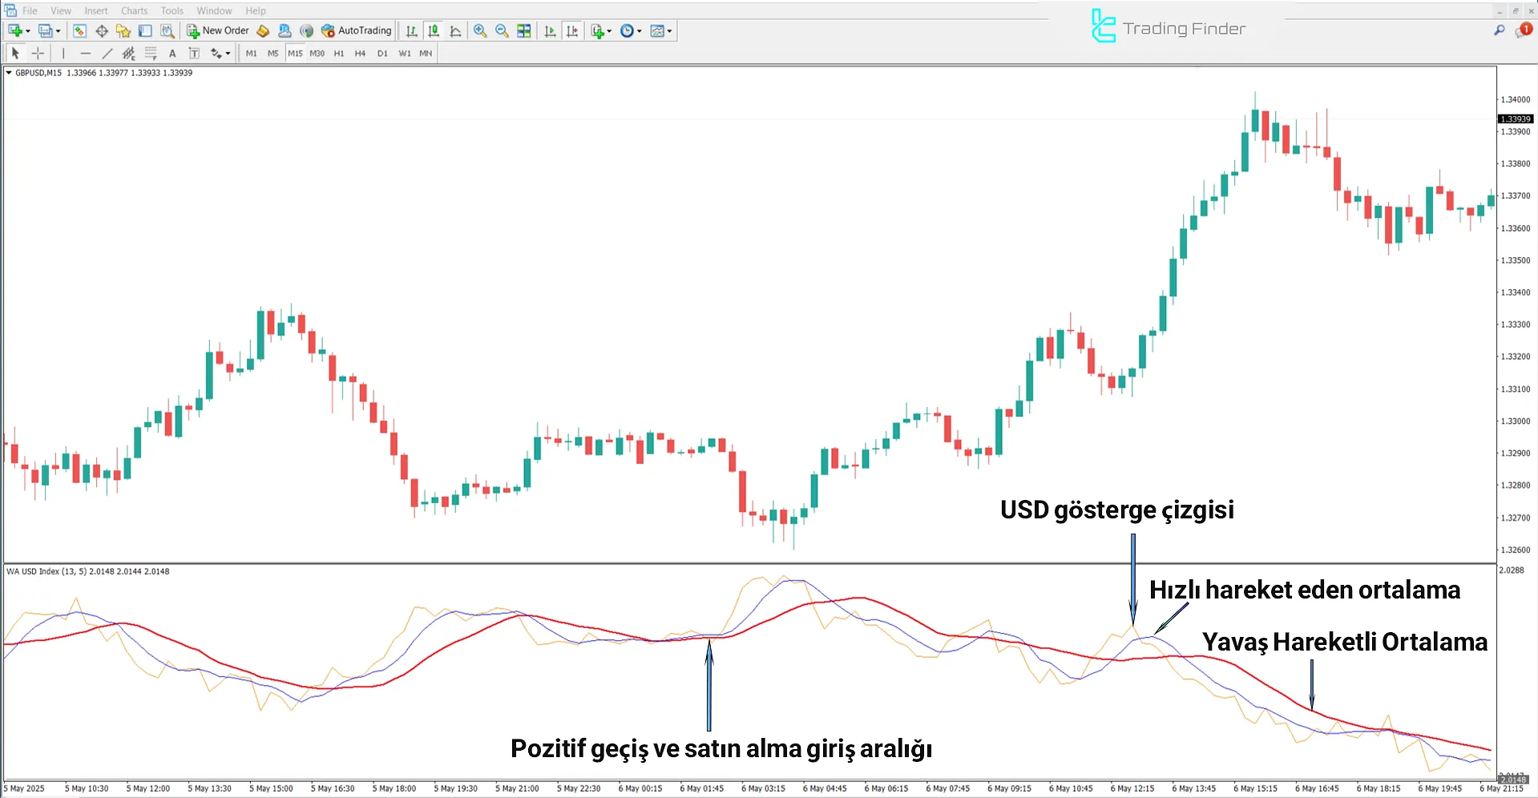This screenshot has width=1538, height=798.
Task: Click the Profiles icon
Action: pyautogui.click(x=46, y=30)
